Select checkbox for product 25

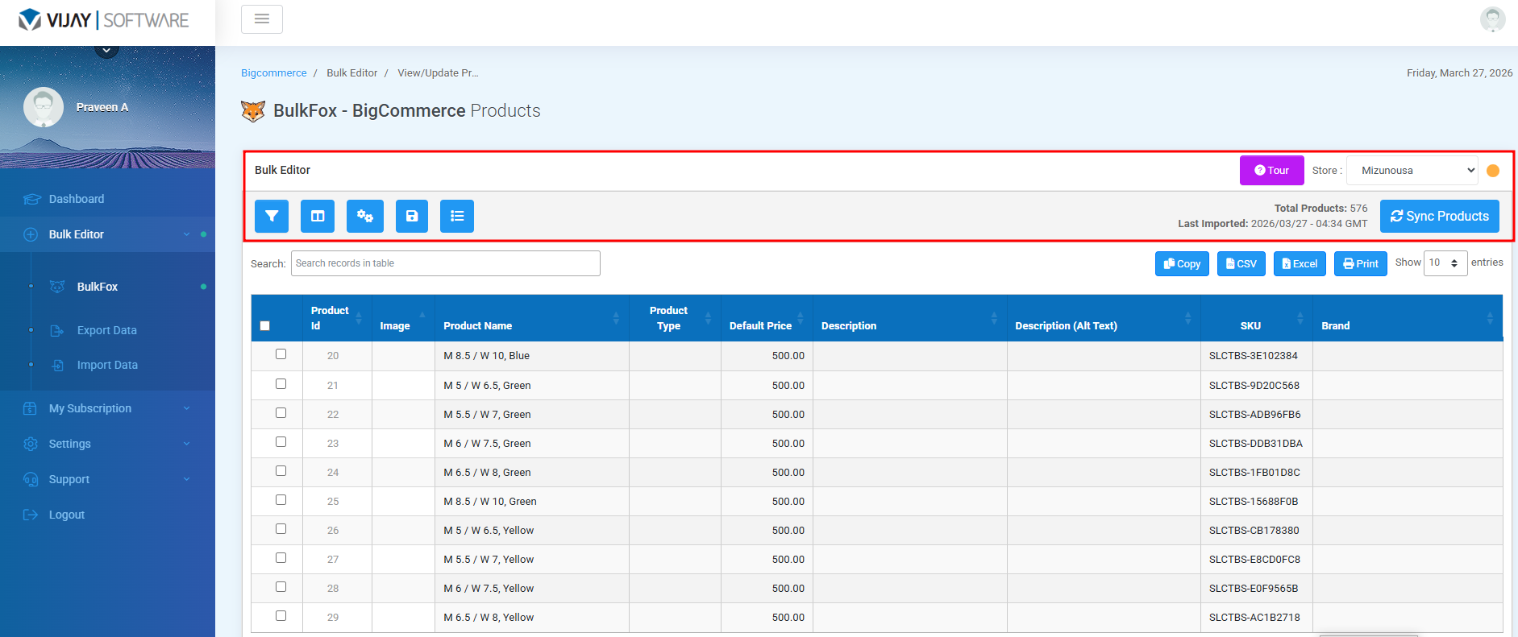281,500
